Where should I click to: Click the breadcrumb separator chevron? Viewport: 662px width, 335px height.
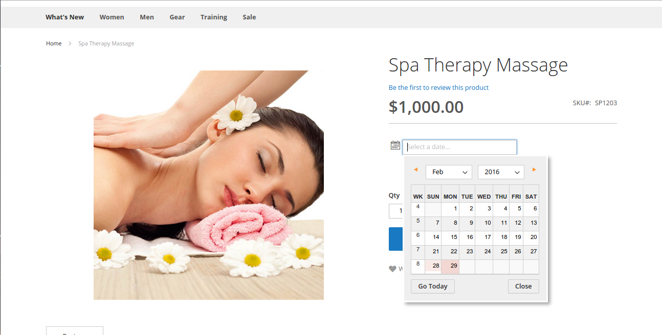point(70,44)
